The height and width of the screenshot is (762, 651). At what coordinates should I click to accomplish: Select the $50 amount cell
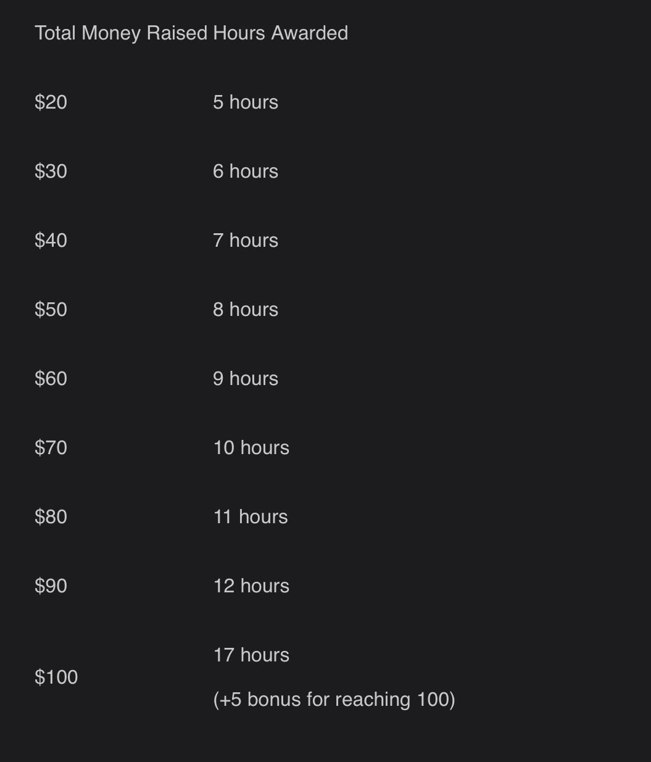pyautogui.click(x=51, y=309)
